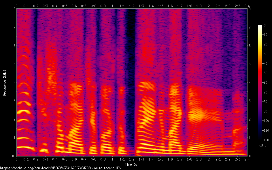Click the 1.2 tick on the top time axis
The image size is (272, 170).
point(132,6)
